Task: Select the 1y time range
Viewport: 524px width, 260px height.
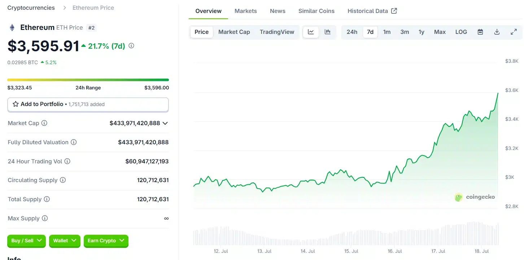Action: 421,32
